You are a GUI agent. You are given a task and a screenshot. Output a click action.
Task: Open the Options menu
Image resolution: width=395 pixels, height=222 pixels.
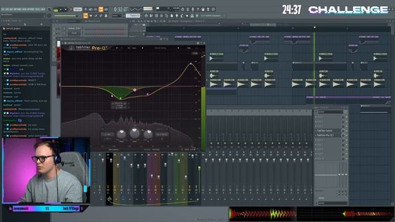(x=31, y=9)
